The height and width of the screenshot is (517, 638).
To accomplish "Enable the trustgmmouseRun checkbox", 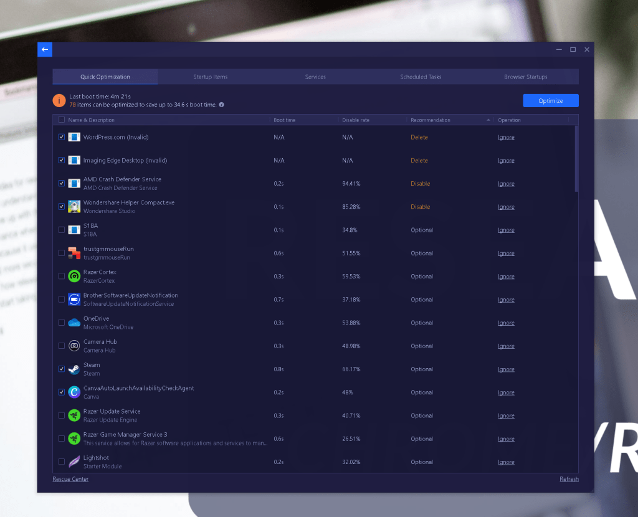I will tap(62, 253).
